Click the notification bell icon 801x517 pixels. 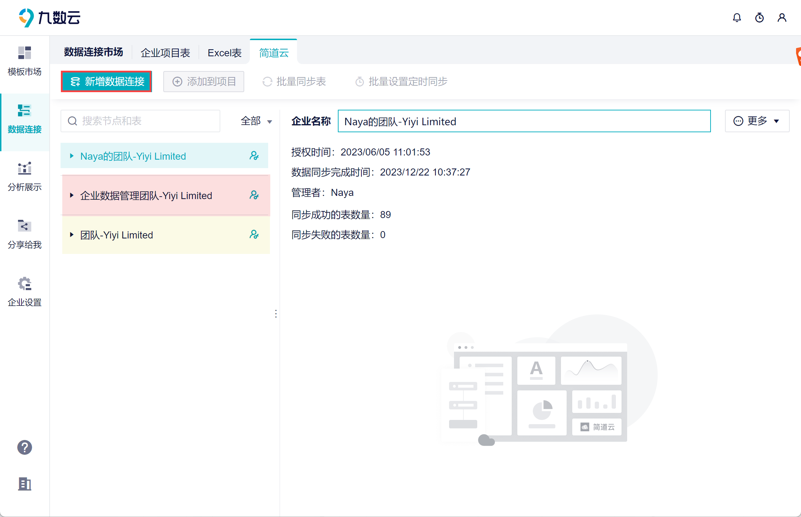pos(737,18)
